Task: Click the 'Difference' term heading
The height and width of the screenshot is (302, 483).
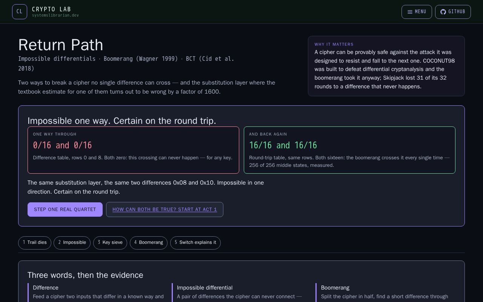Action: [x=46, y=288]
